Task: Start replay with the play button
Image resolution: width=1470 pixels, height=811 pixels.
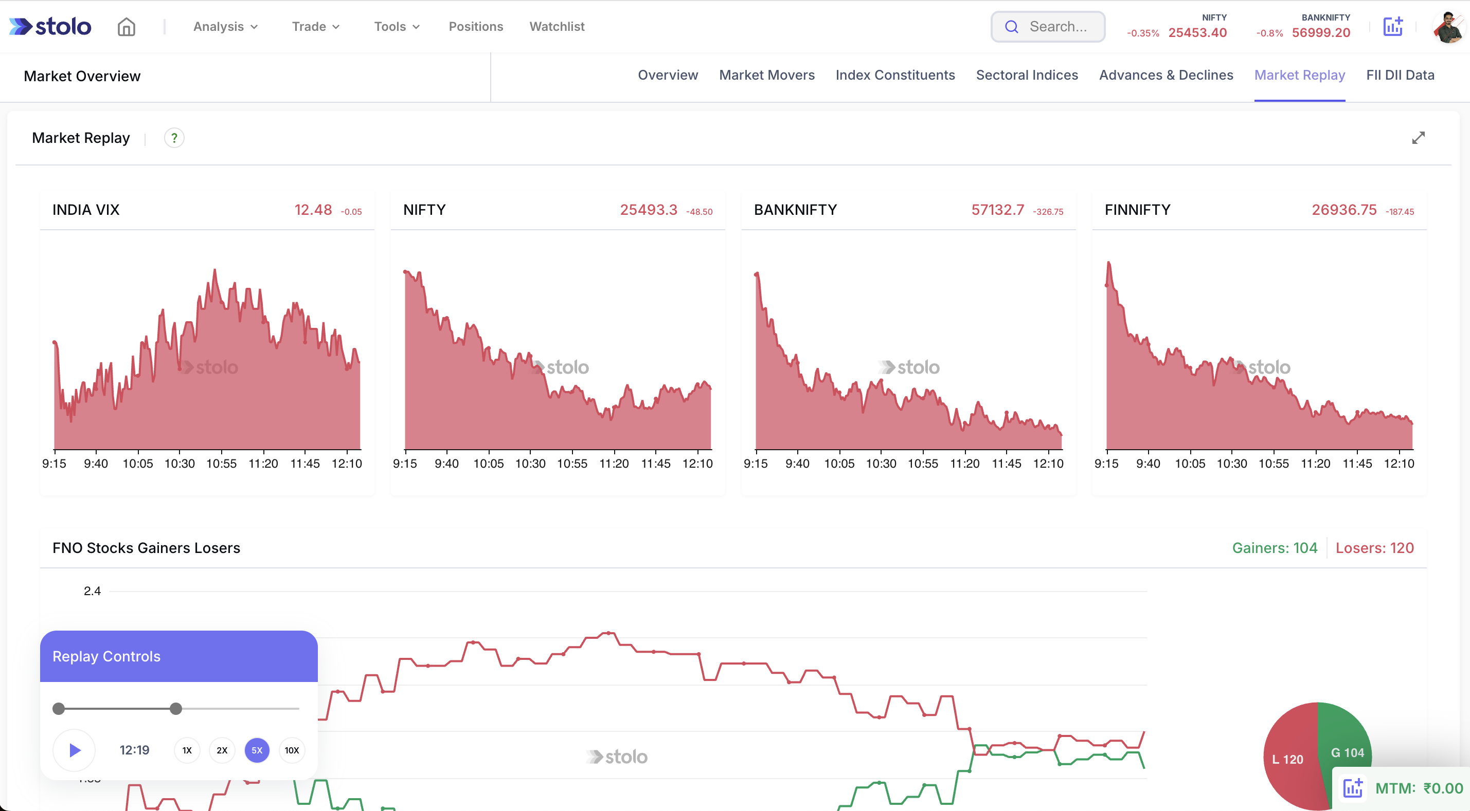Action: [74, 750]
